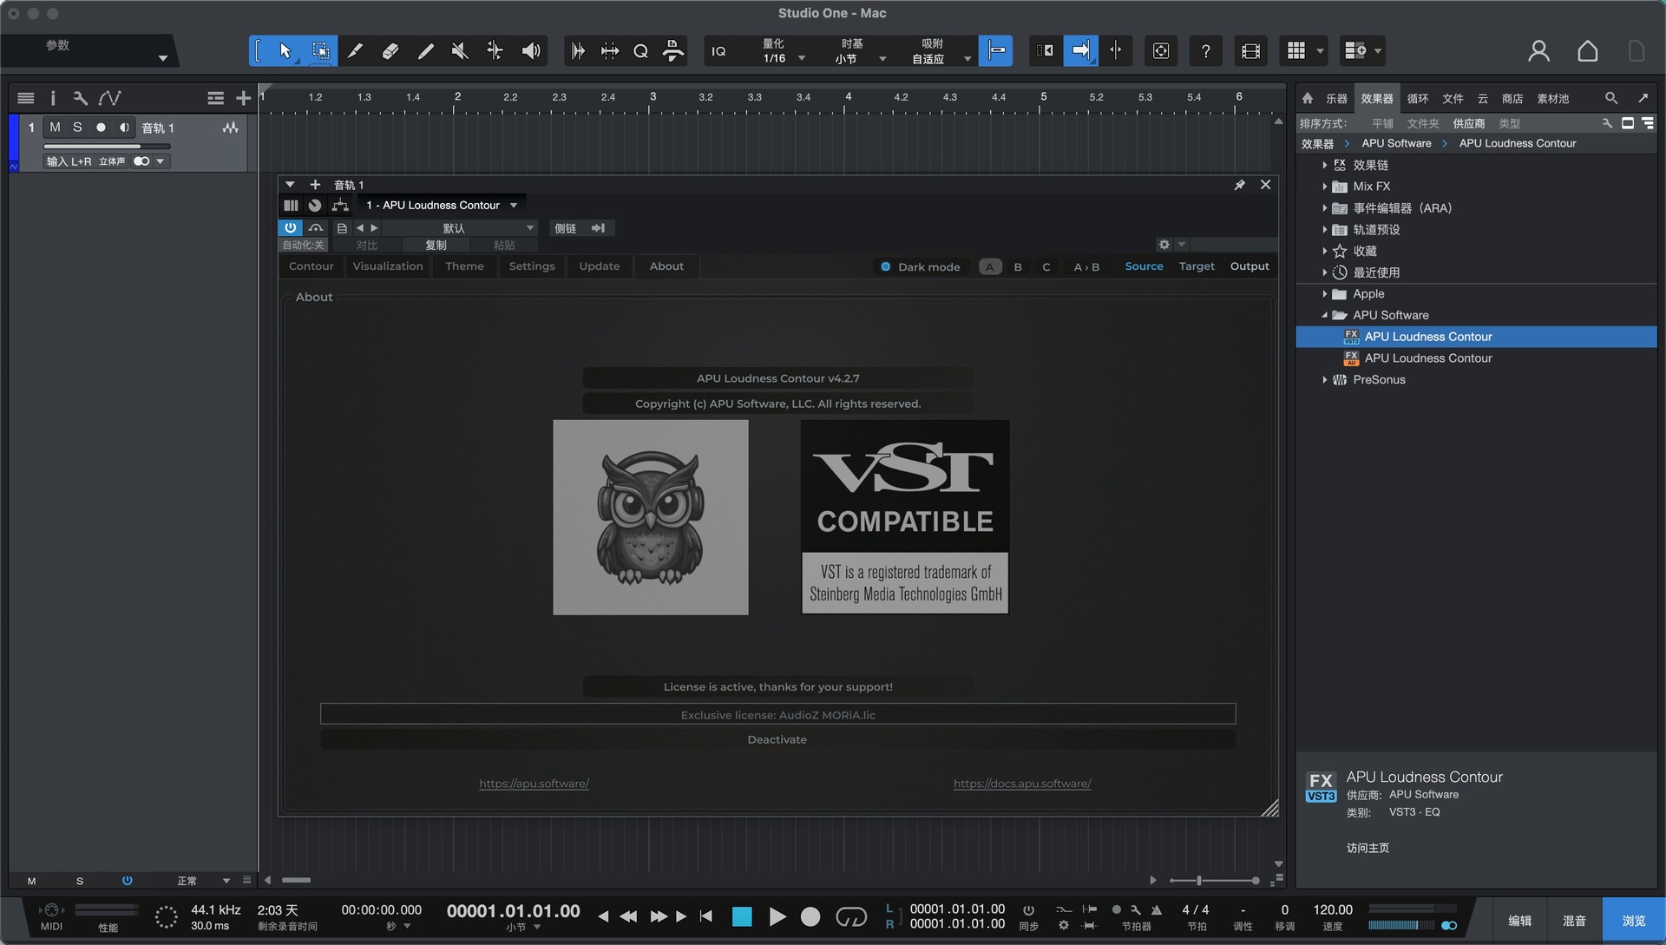Select the Range tool

coord(320,51)
